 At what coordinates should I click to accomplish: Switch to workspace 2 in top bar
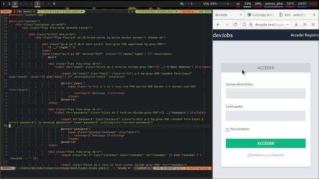coord(9,3)
